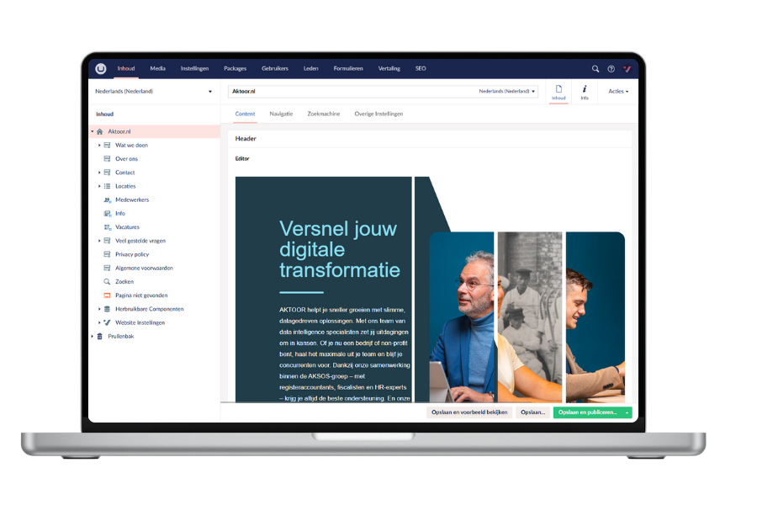Open the SEO section in the top menu
Viewport: 757px width, 505px height.
(421, 69)
